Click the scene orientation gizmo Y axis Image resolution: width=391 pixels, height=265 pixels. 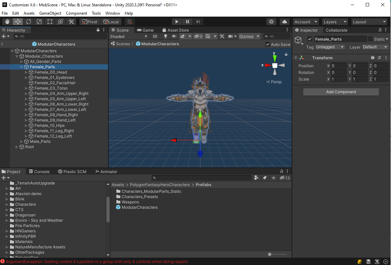point(275,58)
